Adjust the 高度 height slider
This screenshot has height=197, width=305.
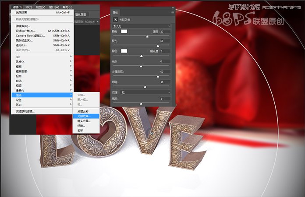141,104
